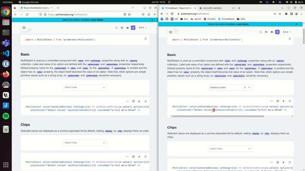Open 9.5.0 version dropdown in right window
The height and width of the screenshot is (171, 305).
click(x=287, y=32)
